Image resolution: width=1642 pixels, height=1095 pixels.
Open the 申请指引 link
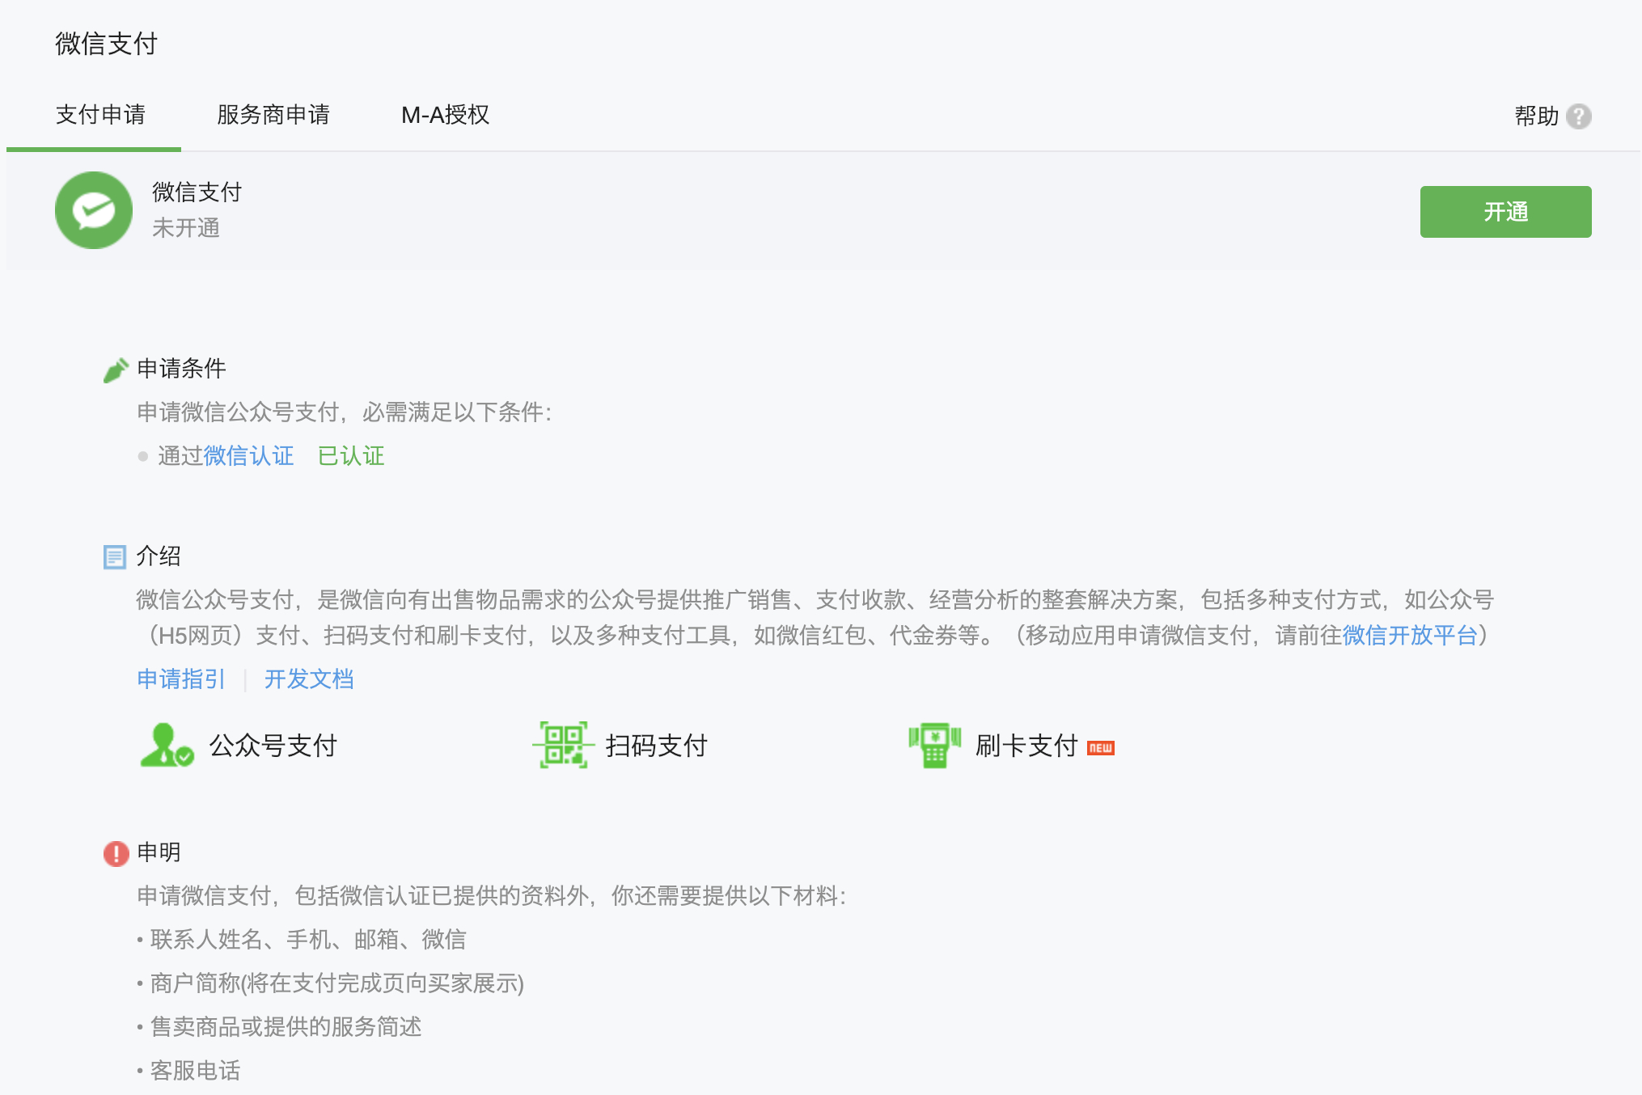coord(180,679)
